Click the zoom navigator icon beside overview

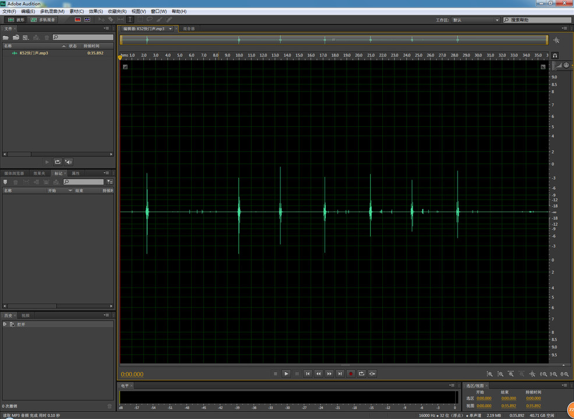pyautogui.click(x=557, y=40)
